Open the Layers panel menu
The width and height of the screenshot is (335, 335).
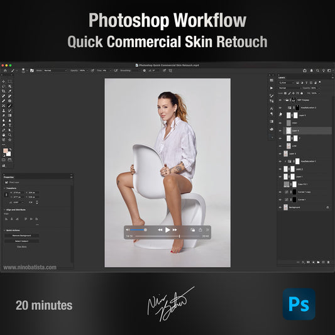pos(332,77)
